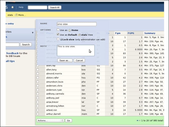The image size is (169, 127).
Task: Focus the view Name text field
Action: click(x=77, y=24)
